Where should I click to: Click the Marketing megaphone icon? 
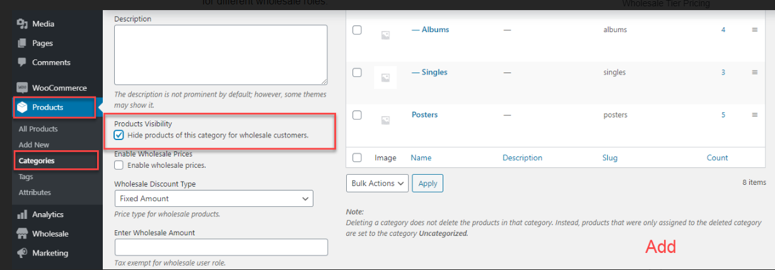tap(22, 253)
